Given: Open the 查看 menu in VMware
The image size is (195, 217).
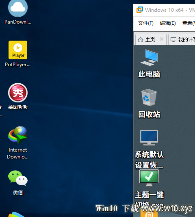Looking at the screenshot, I should point(188,23).
